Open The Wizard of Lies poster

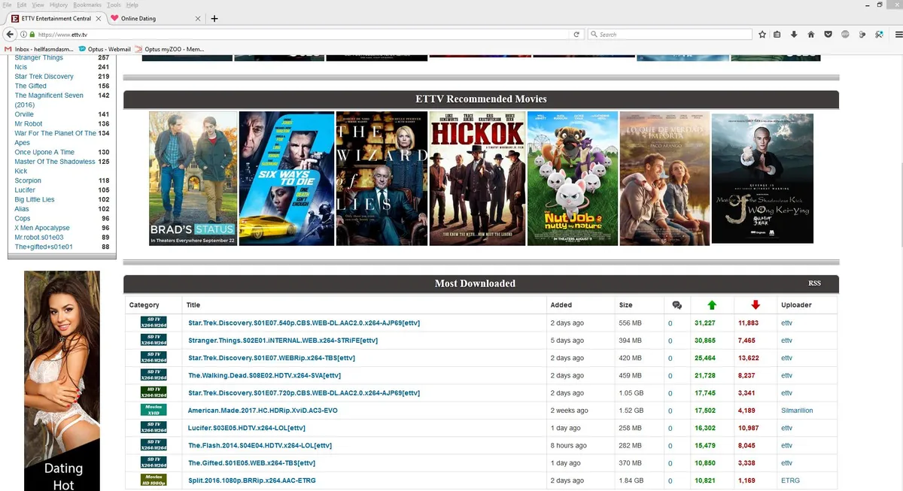point(382,178)
